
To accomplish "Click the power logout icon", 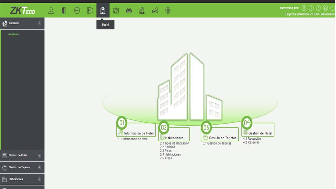I will coord(332,8).
